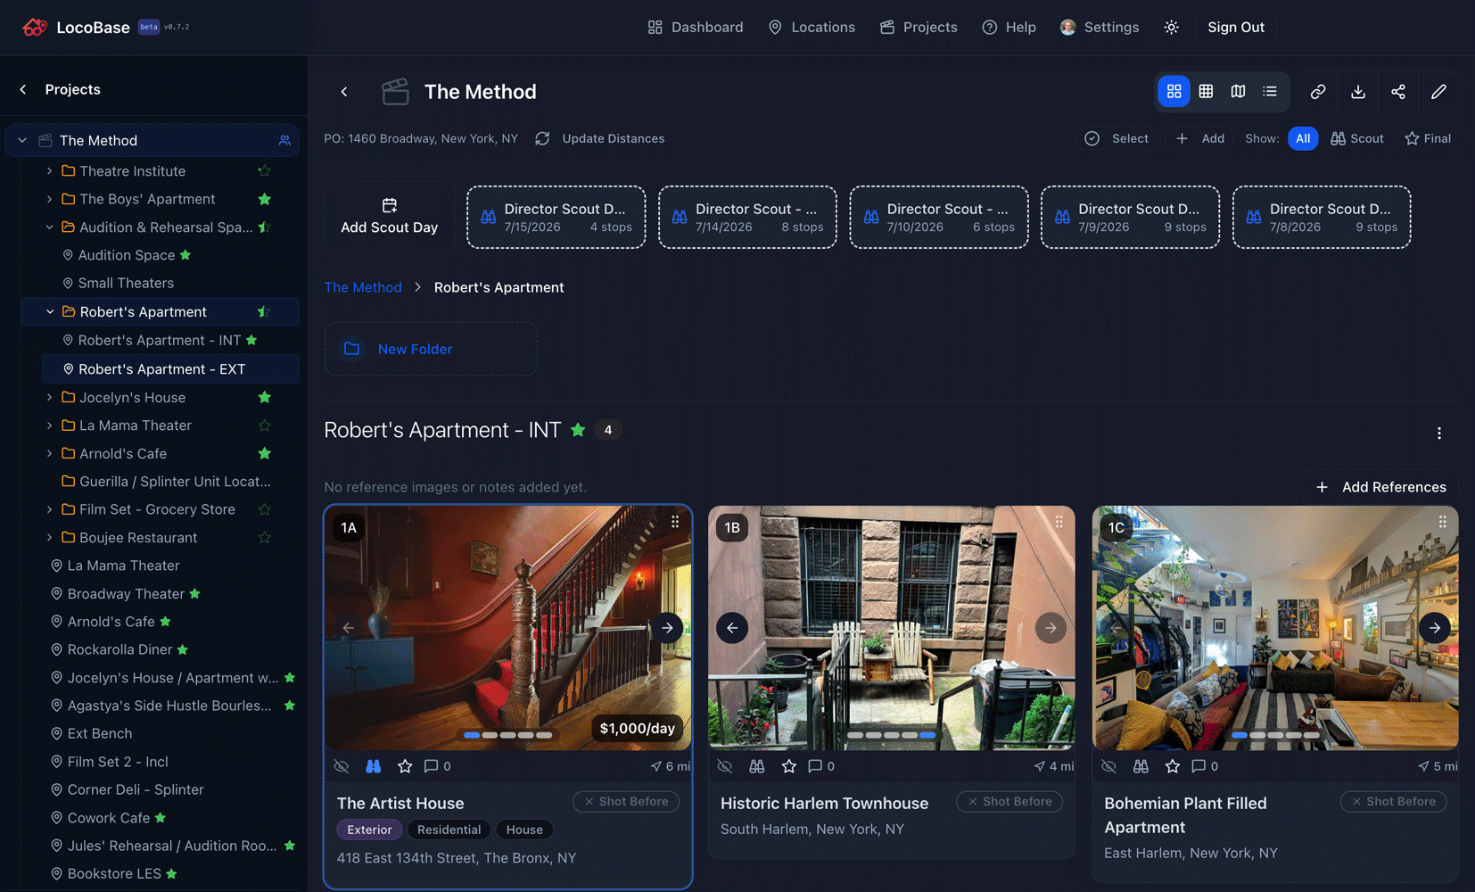Expand Jocelyn's House folder
The width and height of the screenshot is (1475, 892).
pos(49,397)
